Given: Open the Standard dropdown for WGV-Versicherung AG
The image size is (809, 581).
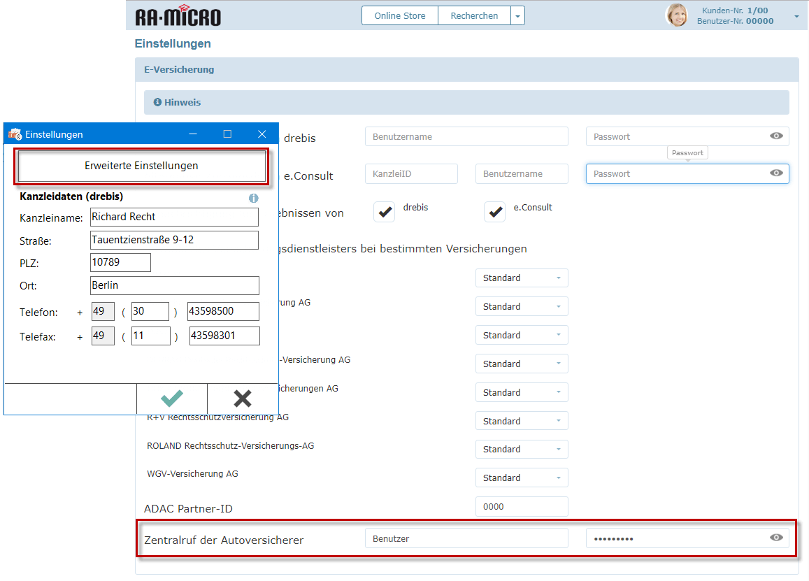Looking at the screenshot, I should (x=521, y=478).
